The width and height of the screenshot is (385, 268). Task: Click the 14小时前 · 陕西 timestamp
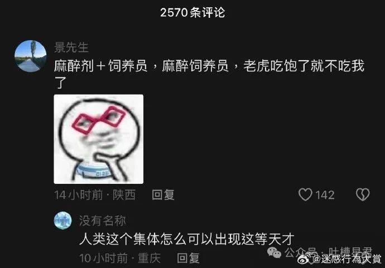(95, 195)
